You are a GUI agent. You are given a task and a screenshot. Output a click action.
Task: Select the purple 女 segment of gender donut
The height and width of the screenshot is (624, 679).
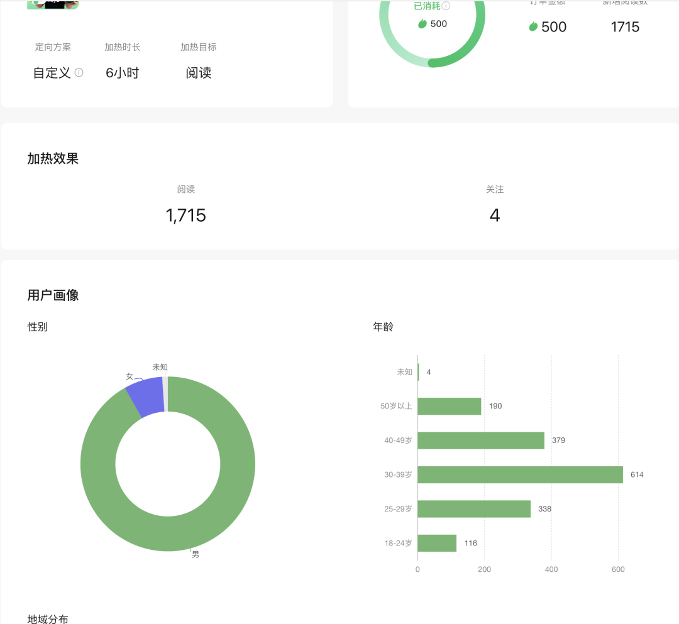coord(146,395)
